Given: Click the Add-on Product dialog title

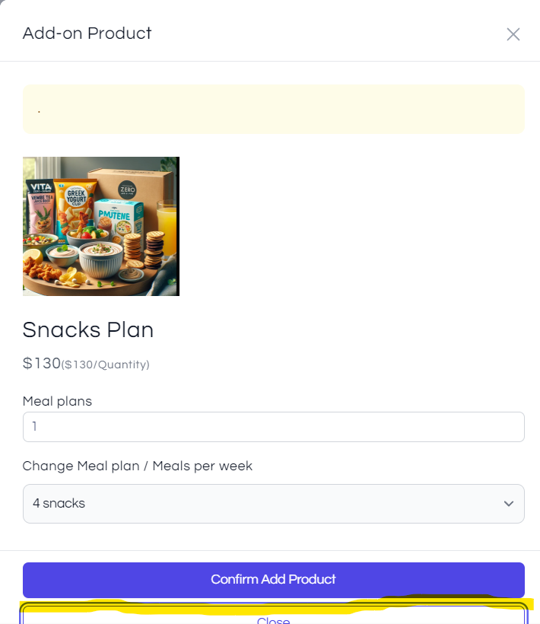Looking at the screenshot, I should coord(87,33).
